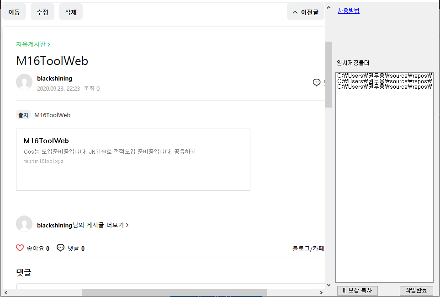Viewport: 440px width, 297px height.
Task: Click the 블로그/카페 share text
Action: click(308, 248)
